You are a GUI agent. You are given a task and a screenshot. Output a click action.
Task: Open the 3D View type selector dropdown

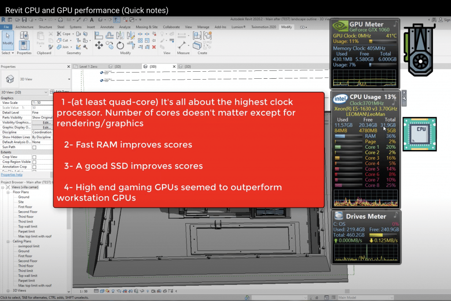click(x=69, y=79)
